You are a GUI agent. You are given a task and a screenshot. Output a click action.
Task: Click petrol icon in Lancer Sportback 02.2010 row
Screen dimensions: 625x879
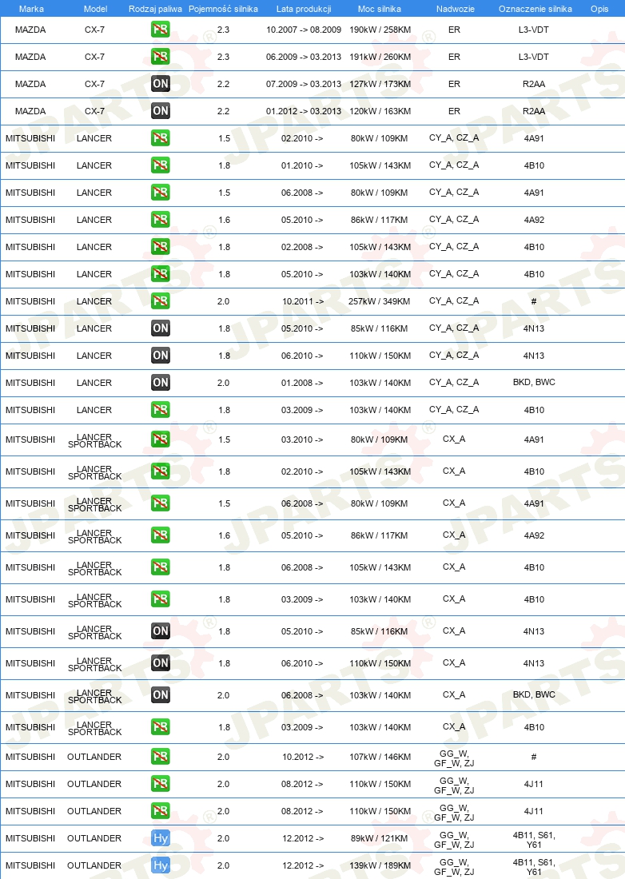click(161, 471)
